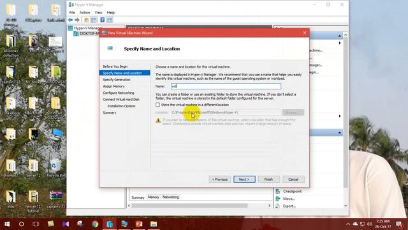
Task: Open the File menu
Action: pyautogui.click(x=72, y=13)
